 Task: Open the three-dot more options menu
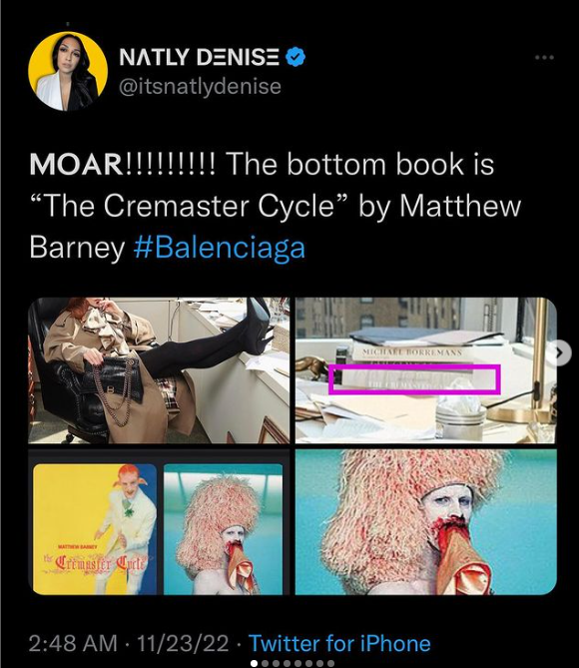pos(544,57)
